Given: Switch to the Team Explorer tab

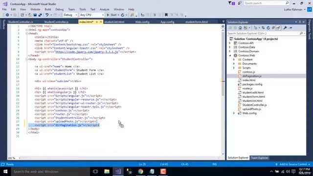Looking at the screenshot, I should (x=260, y=158).
